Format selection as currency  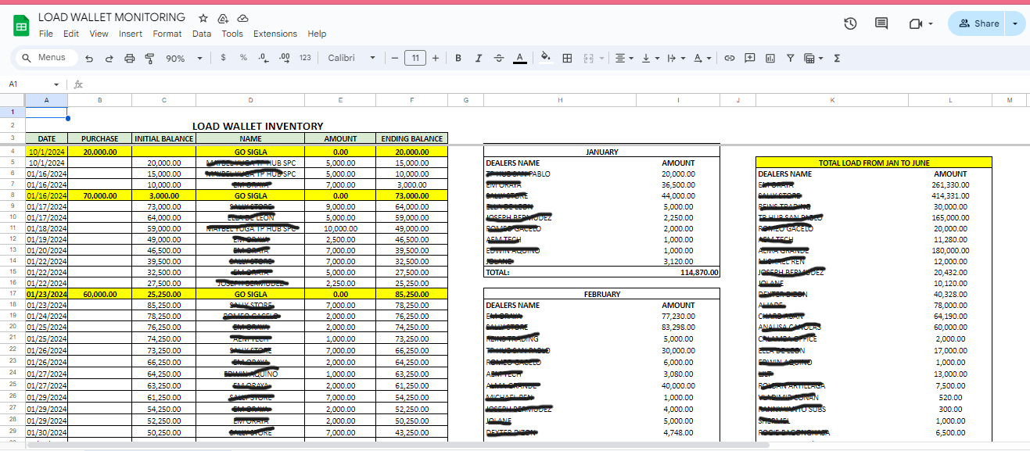[224, 58]
